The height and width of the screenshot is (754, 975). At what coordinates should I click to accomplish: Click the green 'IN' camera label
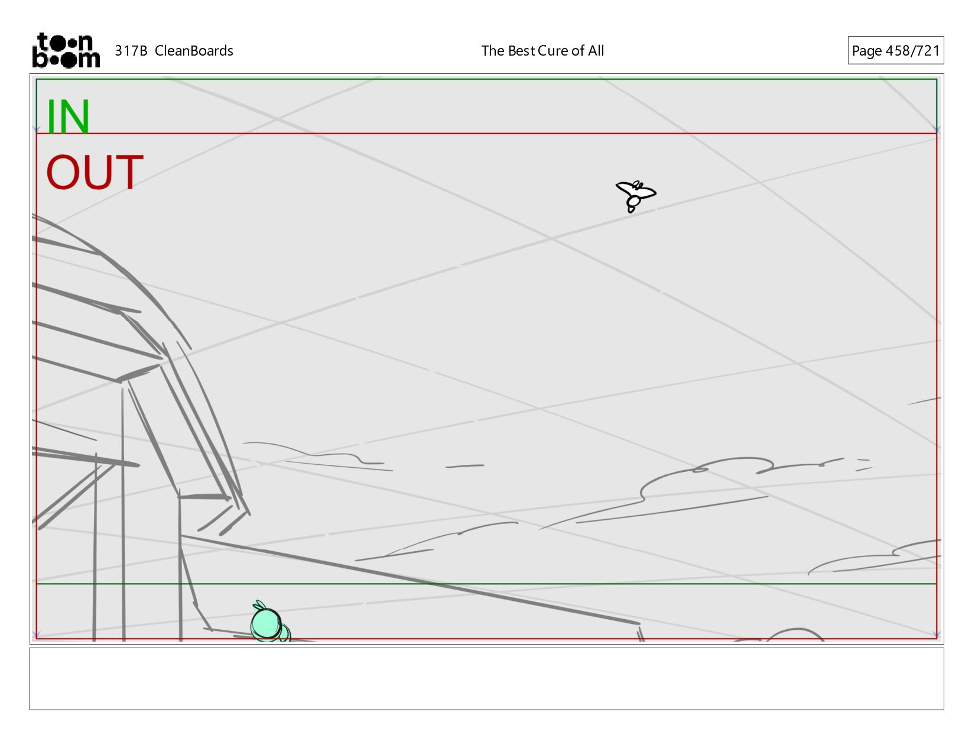click(x=68, y=117)
